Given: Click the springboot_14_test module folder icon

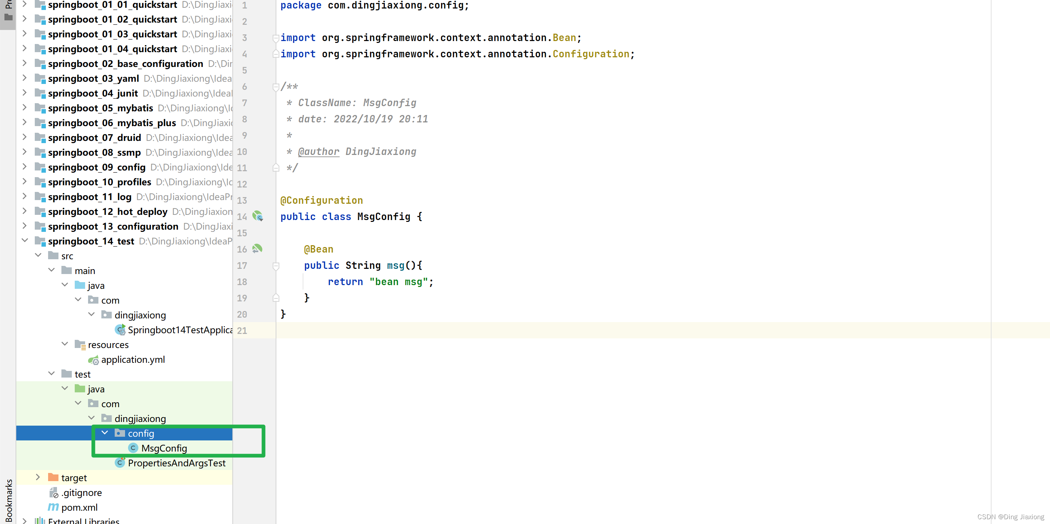Looking at the screenshot, I should click(40, 241).
